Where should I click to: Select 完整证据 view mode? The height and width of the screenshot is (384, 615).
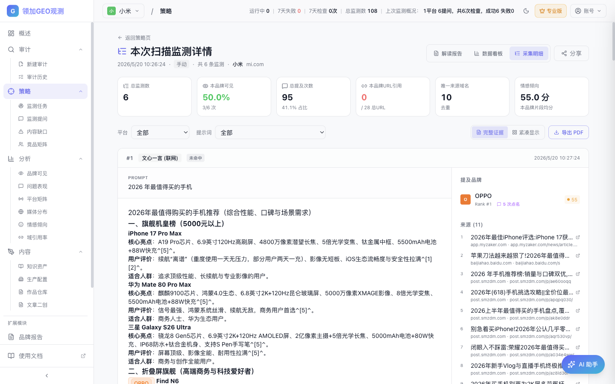point(490,132)
